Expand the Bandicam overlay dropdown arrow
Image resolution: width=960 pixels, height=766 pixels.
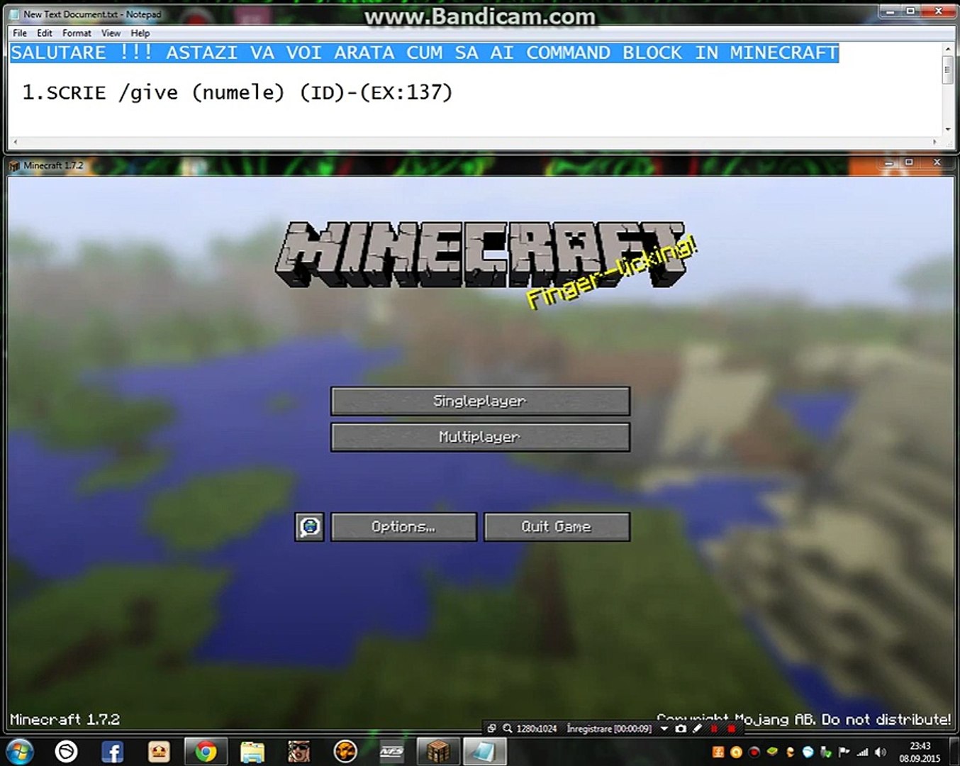point(664,728)
